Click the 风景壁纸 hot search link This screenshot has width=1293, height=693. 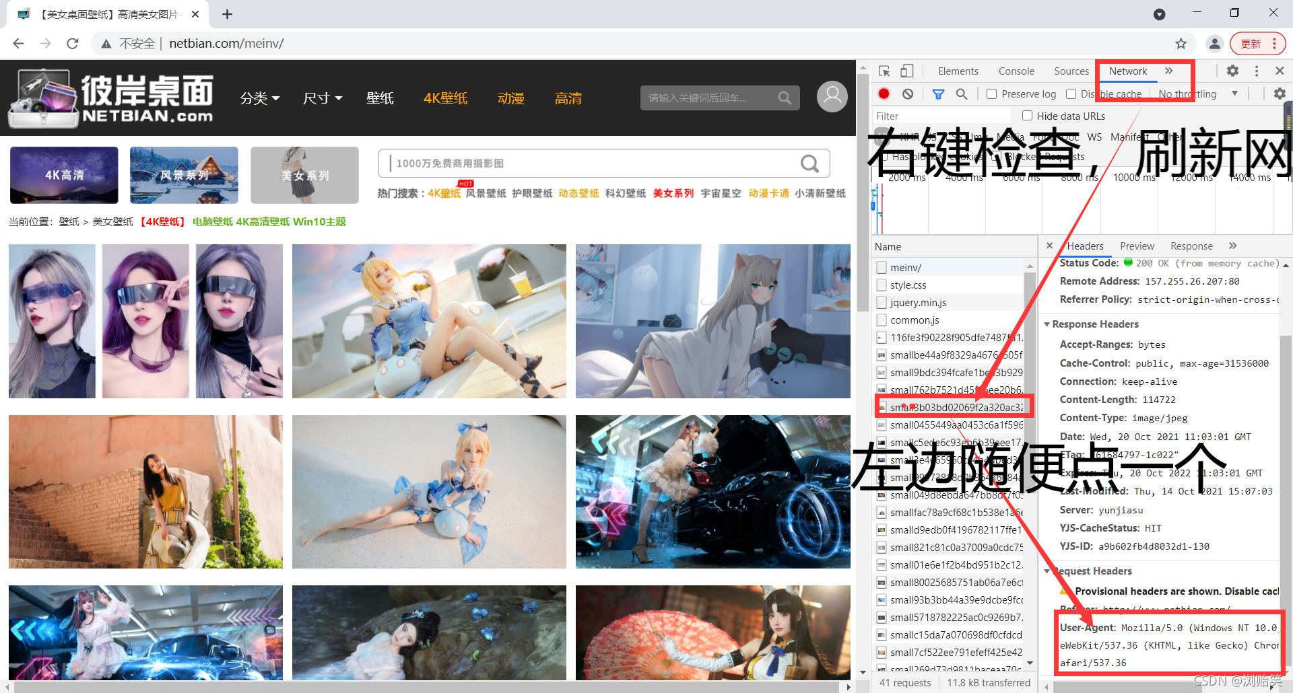(486, 194)
